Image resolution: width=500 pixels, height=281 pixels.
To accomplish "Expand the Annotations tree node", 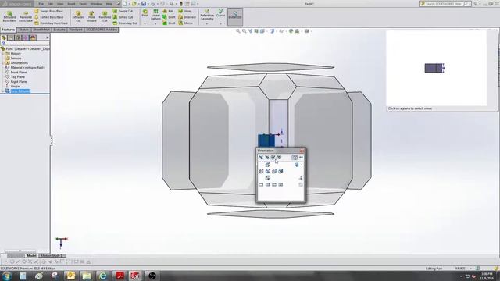I will pos(3,63).
